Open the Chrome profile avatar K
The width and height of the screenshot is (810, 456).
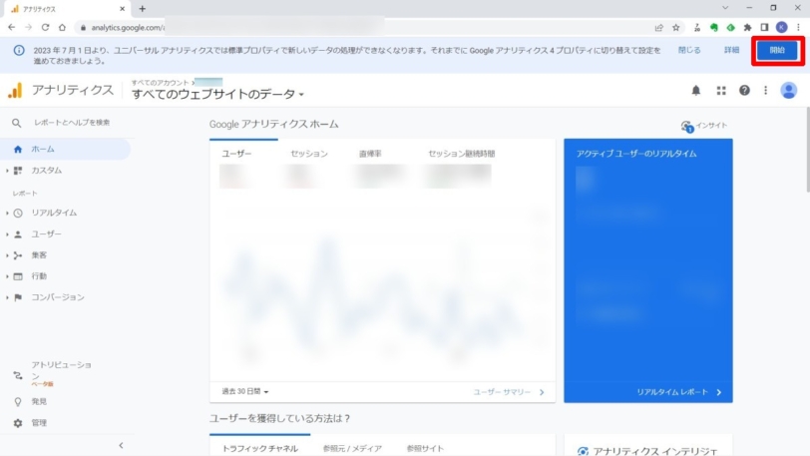coord(782,27)
